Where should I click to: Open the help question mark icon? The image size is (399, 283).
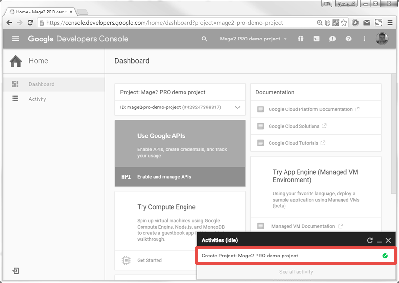pyautogui.click(x=348, y=39)
